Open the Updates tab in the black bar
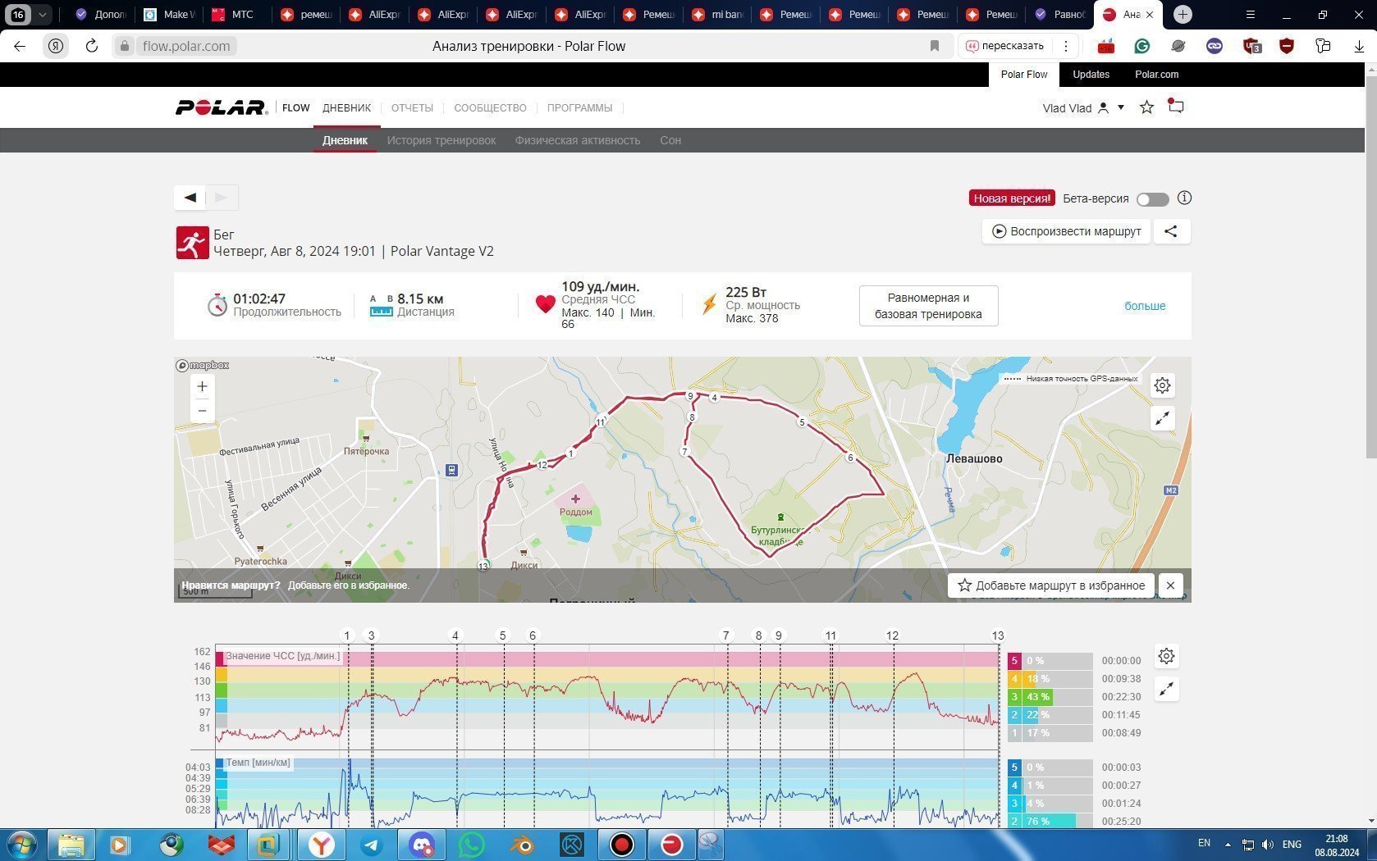1377x861 pixels. coord(1091,75)
